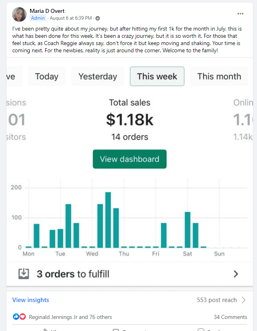Open orders to fulfill chevron arrow
The image size is (257, 331).
click(236, 274)
